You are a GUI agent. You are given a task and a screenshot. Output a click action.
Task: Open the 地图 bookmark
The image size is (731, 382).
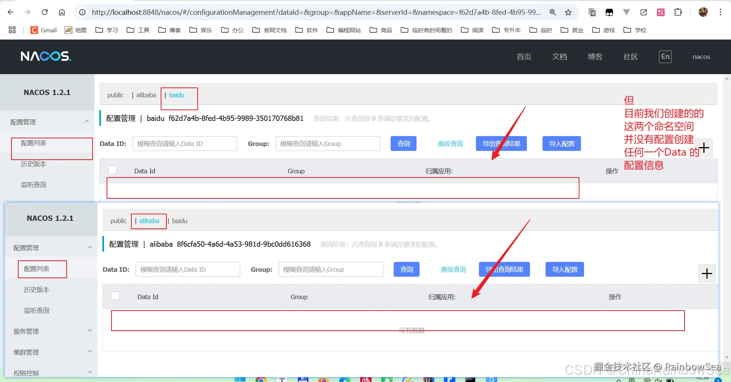(x=76, y=30)
